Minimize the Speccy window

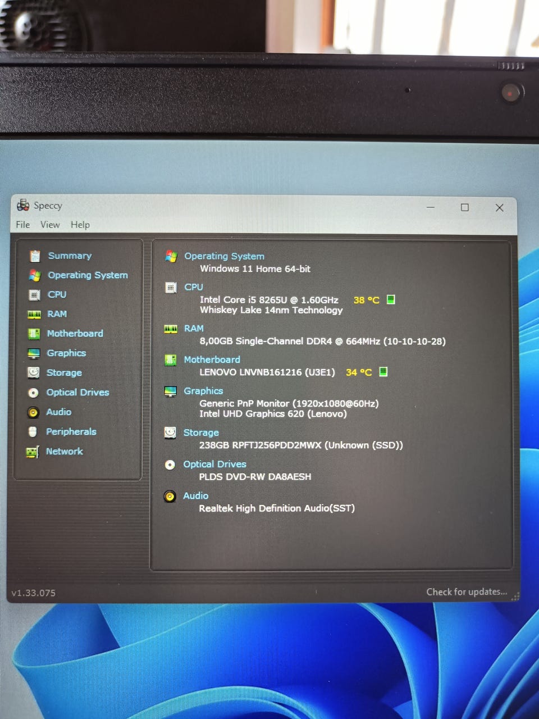coord(431,207)
